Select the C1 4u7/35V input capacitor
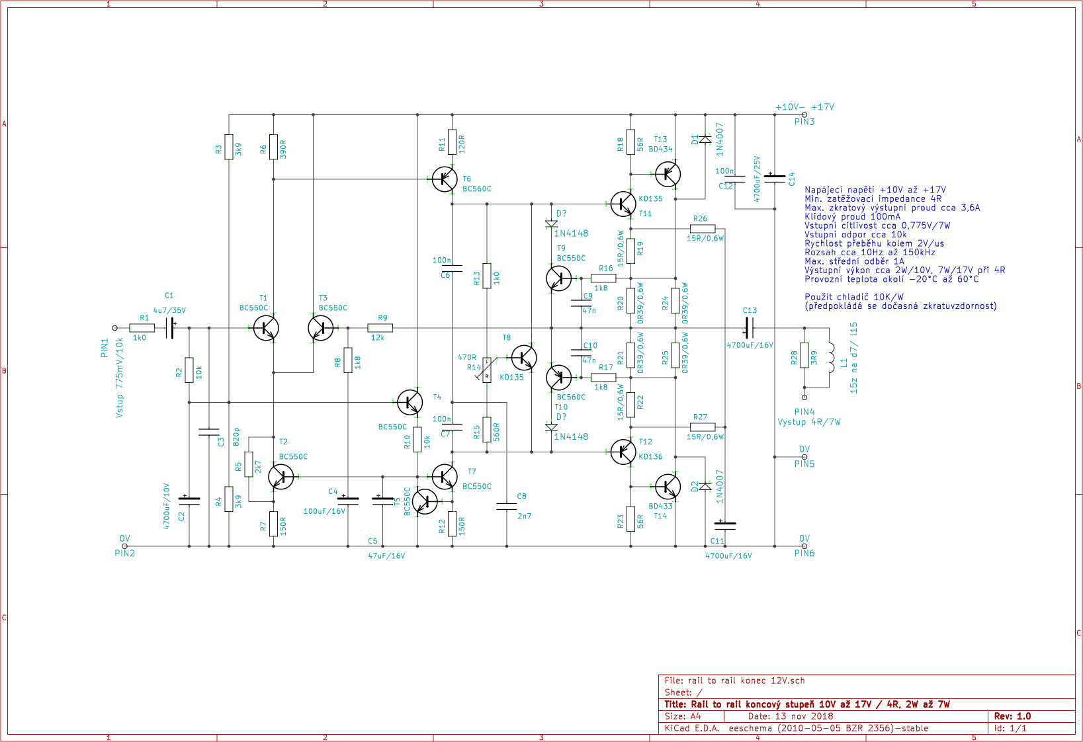Screen dimensions: 1083x742 click(x=170, y=328)
